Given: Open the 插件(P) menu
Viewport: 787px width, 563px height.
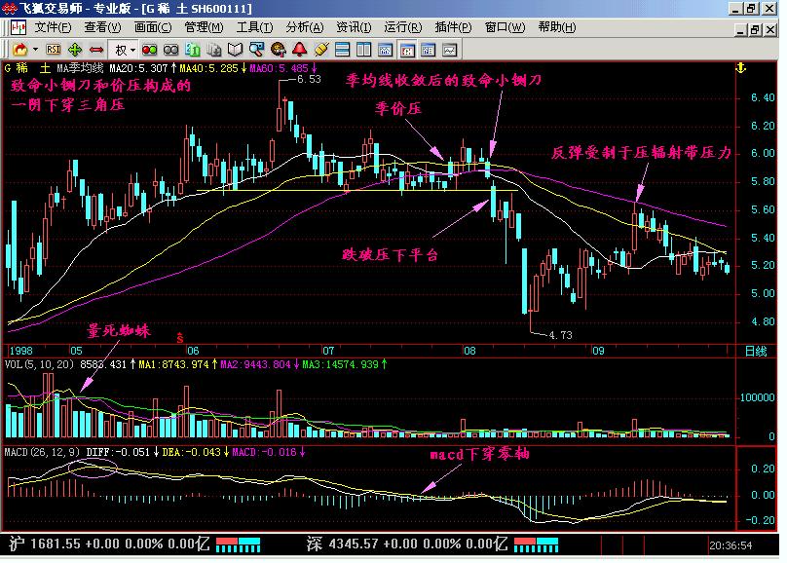Looking at the screenshot, I should point(453,27).
